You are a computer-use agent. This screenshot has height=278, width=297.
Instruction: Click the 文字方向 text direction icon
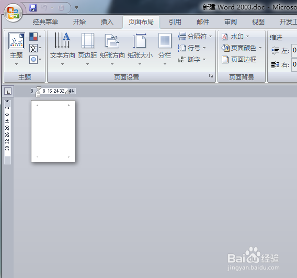click(62, 40)
